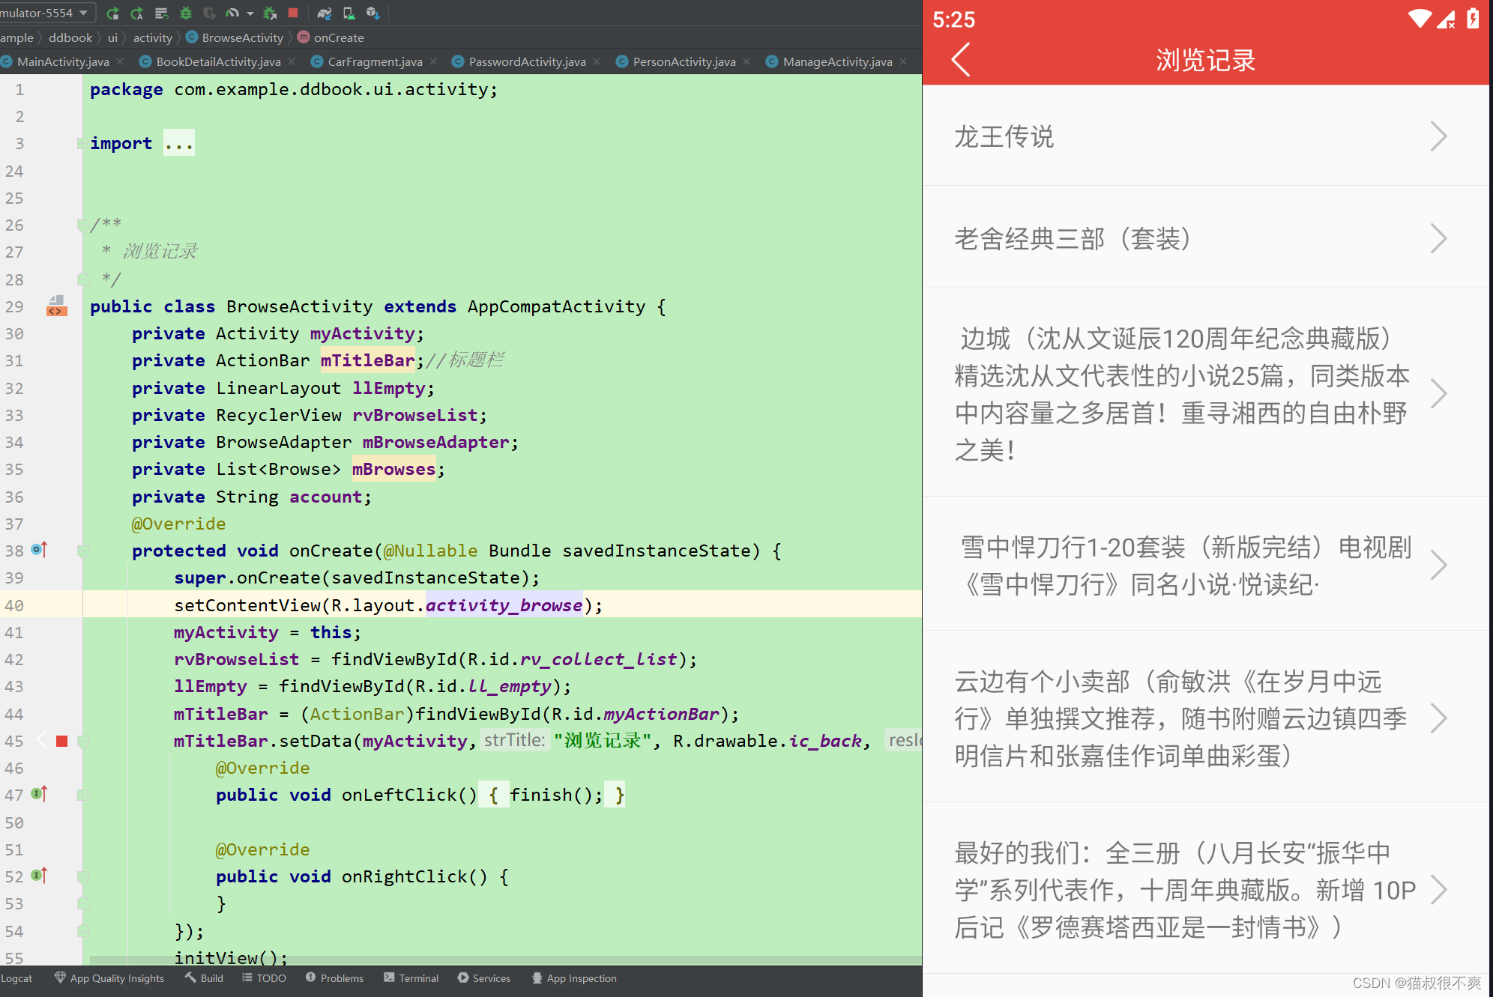
Task: Click implements gutter icon at onLeftClick
Action: click(x=40, y=794)
